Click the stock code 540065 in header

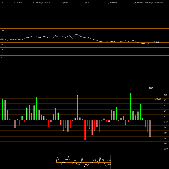(x=113, y=3)
